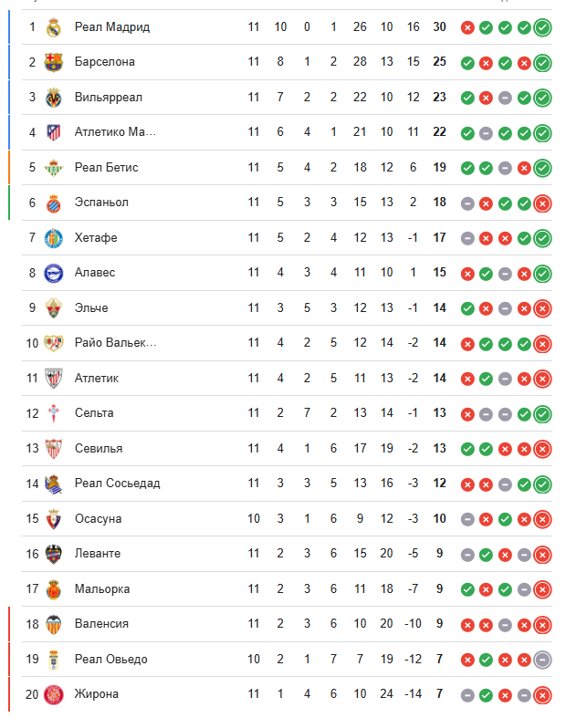Click the grey draw icon in Villarreal's form
Screen dimensions: 577x718
pos(505,98)
